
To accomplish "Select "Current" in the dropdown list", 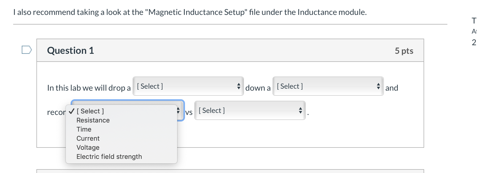I will click(x=88, y=138).
